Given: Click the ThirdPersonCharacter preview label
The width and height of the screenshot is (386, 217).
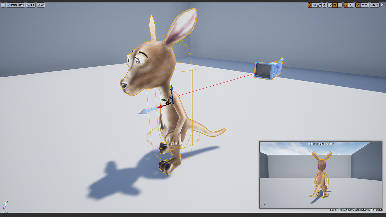Looking at the screenshot, I should [x=321, y=144].
